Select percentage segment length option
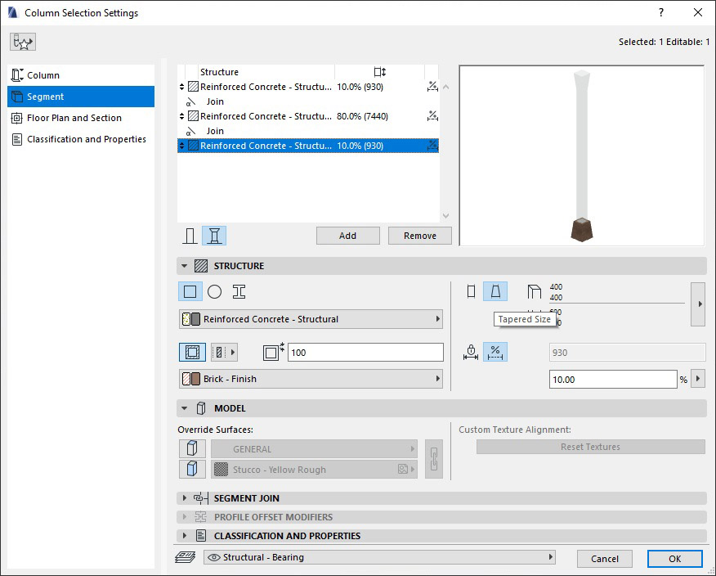Viewport: 716px width, 576px height. click(495, 352)
